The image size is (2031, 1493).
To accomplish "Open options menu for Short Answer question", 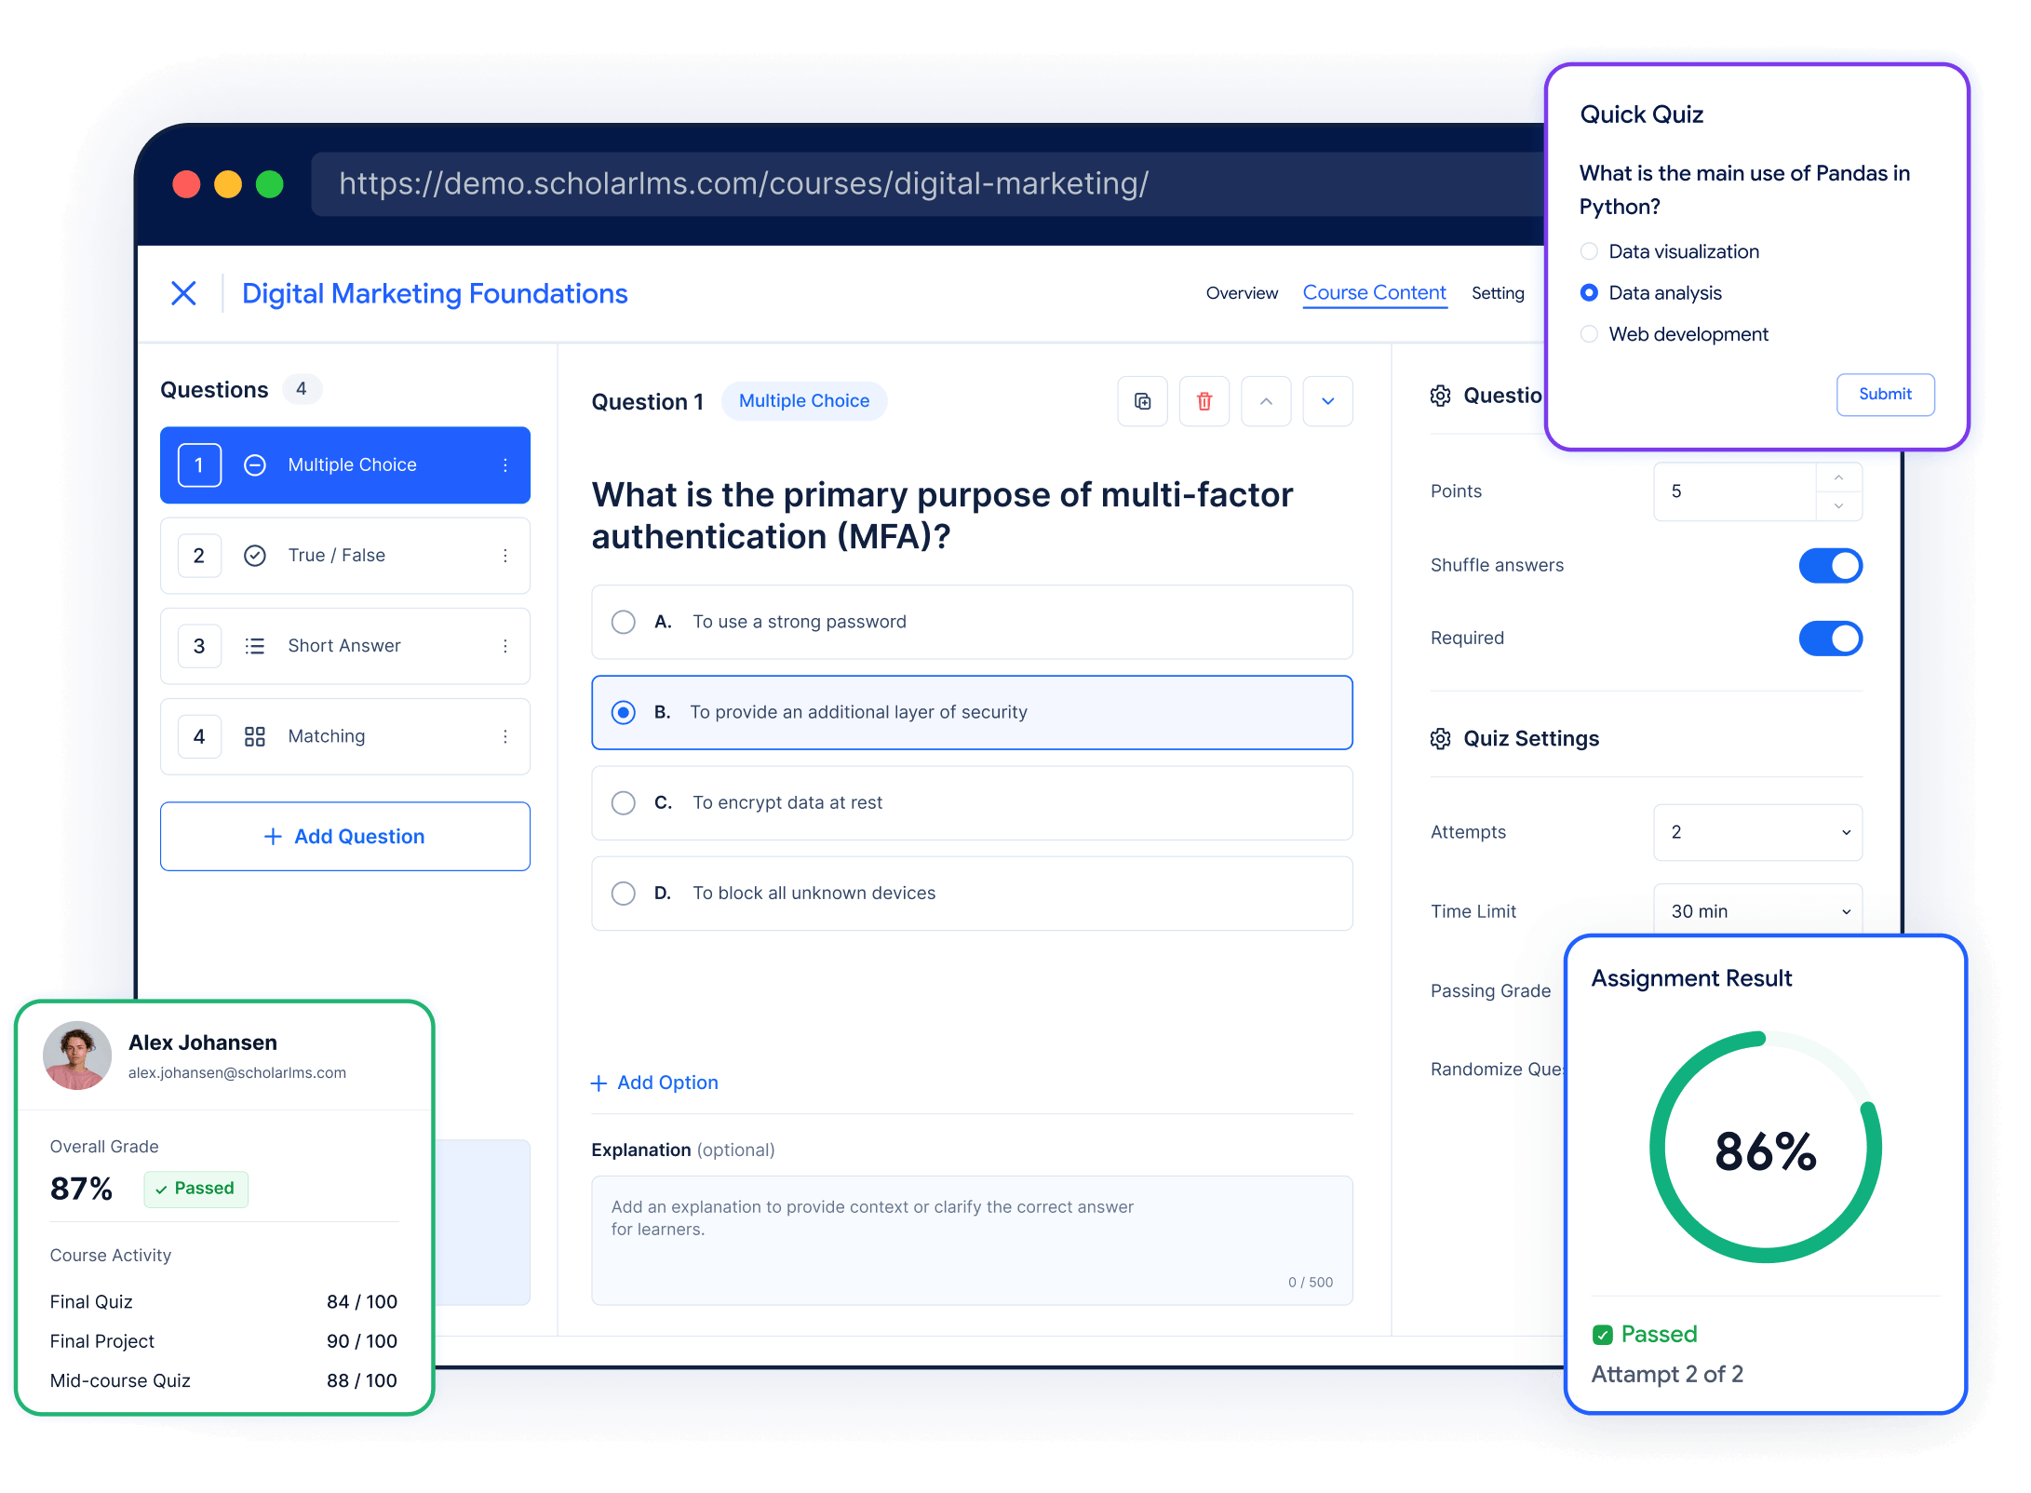I will pos(505,646).
